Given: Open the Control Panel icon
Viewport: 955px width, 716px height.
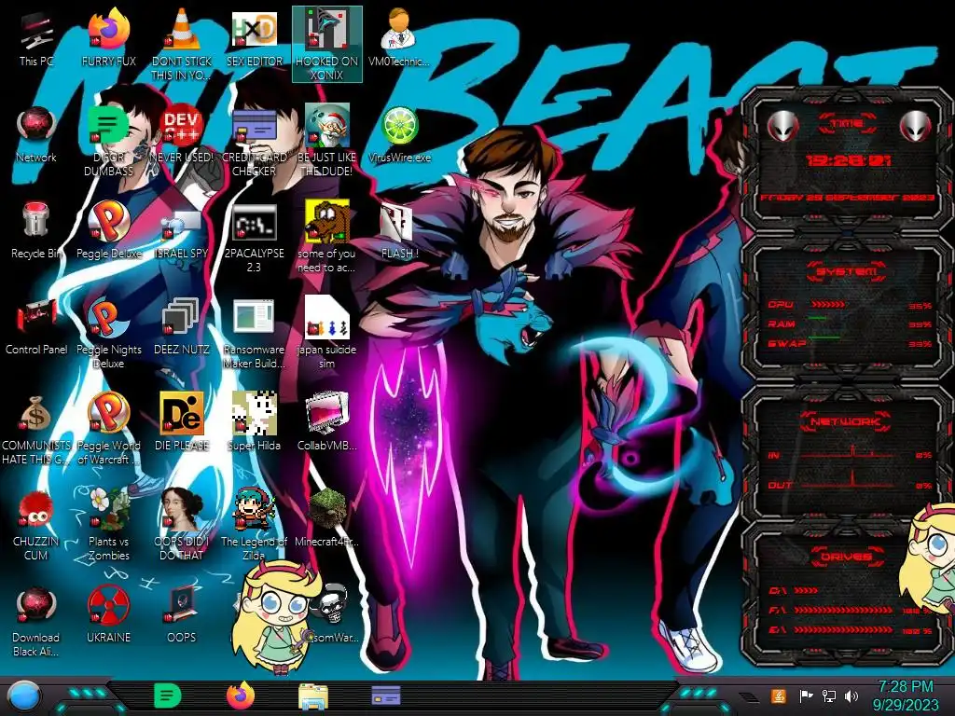Looking at the screenshot, I should point(36,327).
